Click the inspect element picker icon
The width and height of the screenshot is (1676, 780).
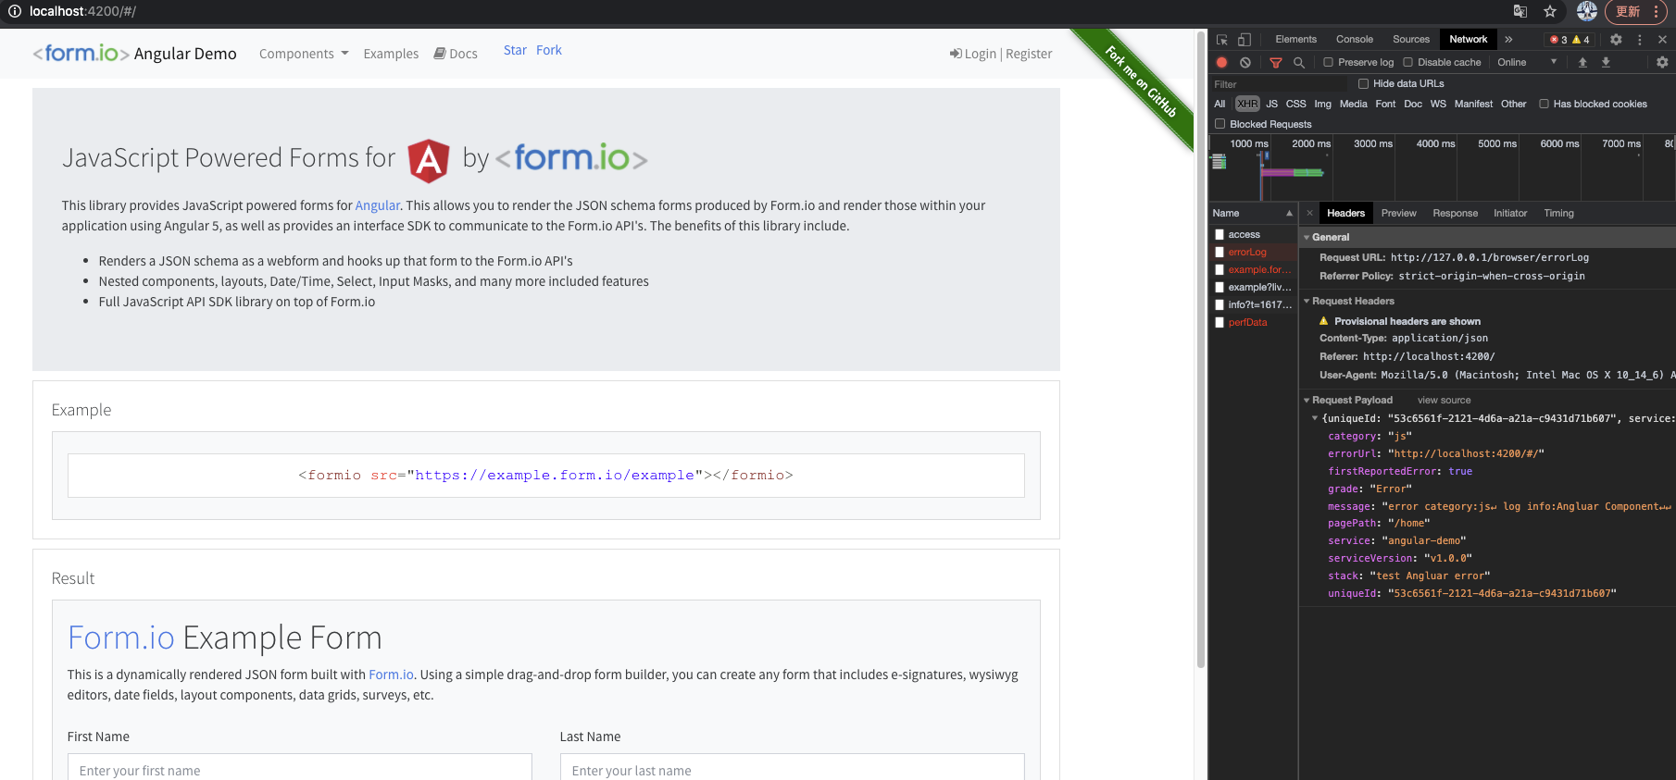1222,40
